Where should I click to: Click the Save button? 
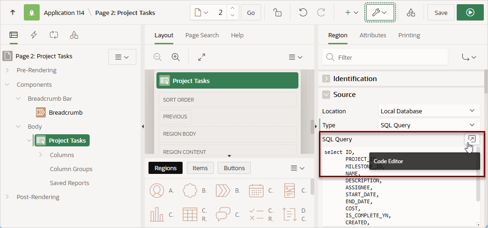pos(441,13)
